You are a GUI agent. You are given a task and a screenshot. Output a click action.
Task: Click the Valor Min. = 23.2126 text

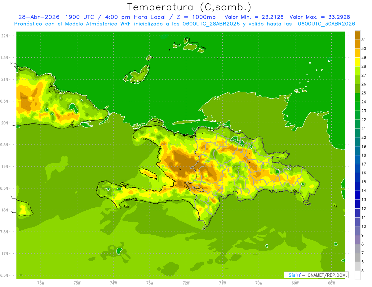254,17
